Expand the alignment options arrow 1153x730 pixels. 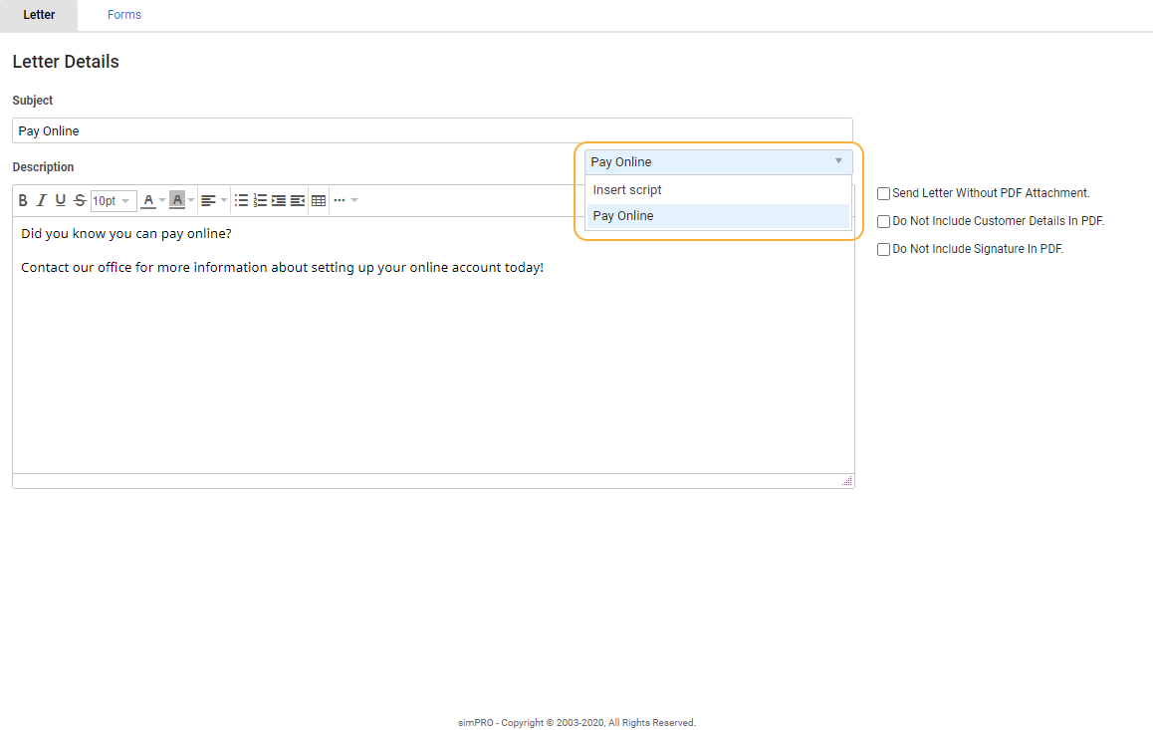point(224,200)
